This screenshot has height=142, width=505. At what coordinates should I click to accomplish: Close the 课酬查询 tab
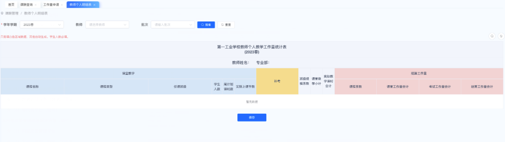[36, 5]
